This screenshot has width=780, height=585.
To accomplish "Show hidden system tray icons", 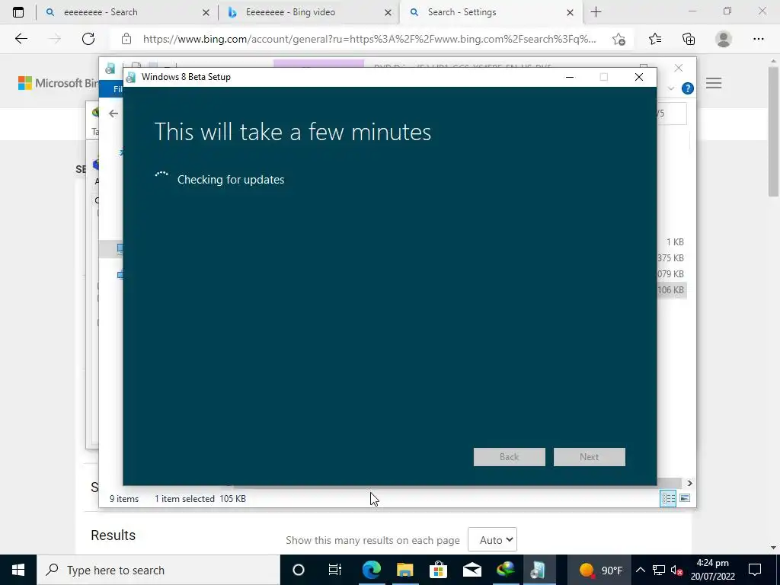I will (x=640, y=570).
